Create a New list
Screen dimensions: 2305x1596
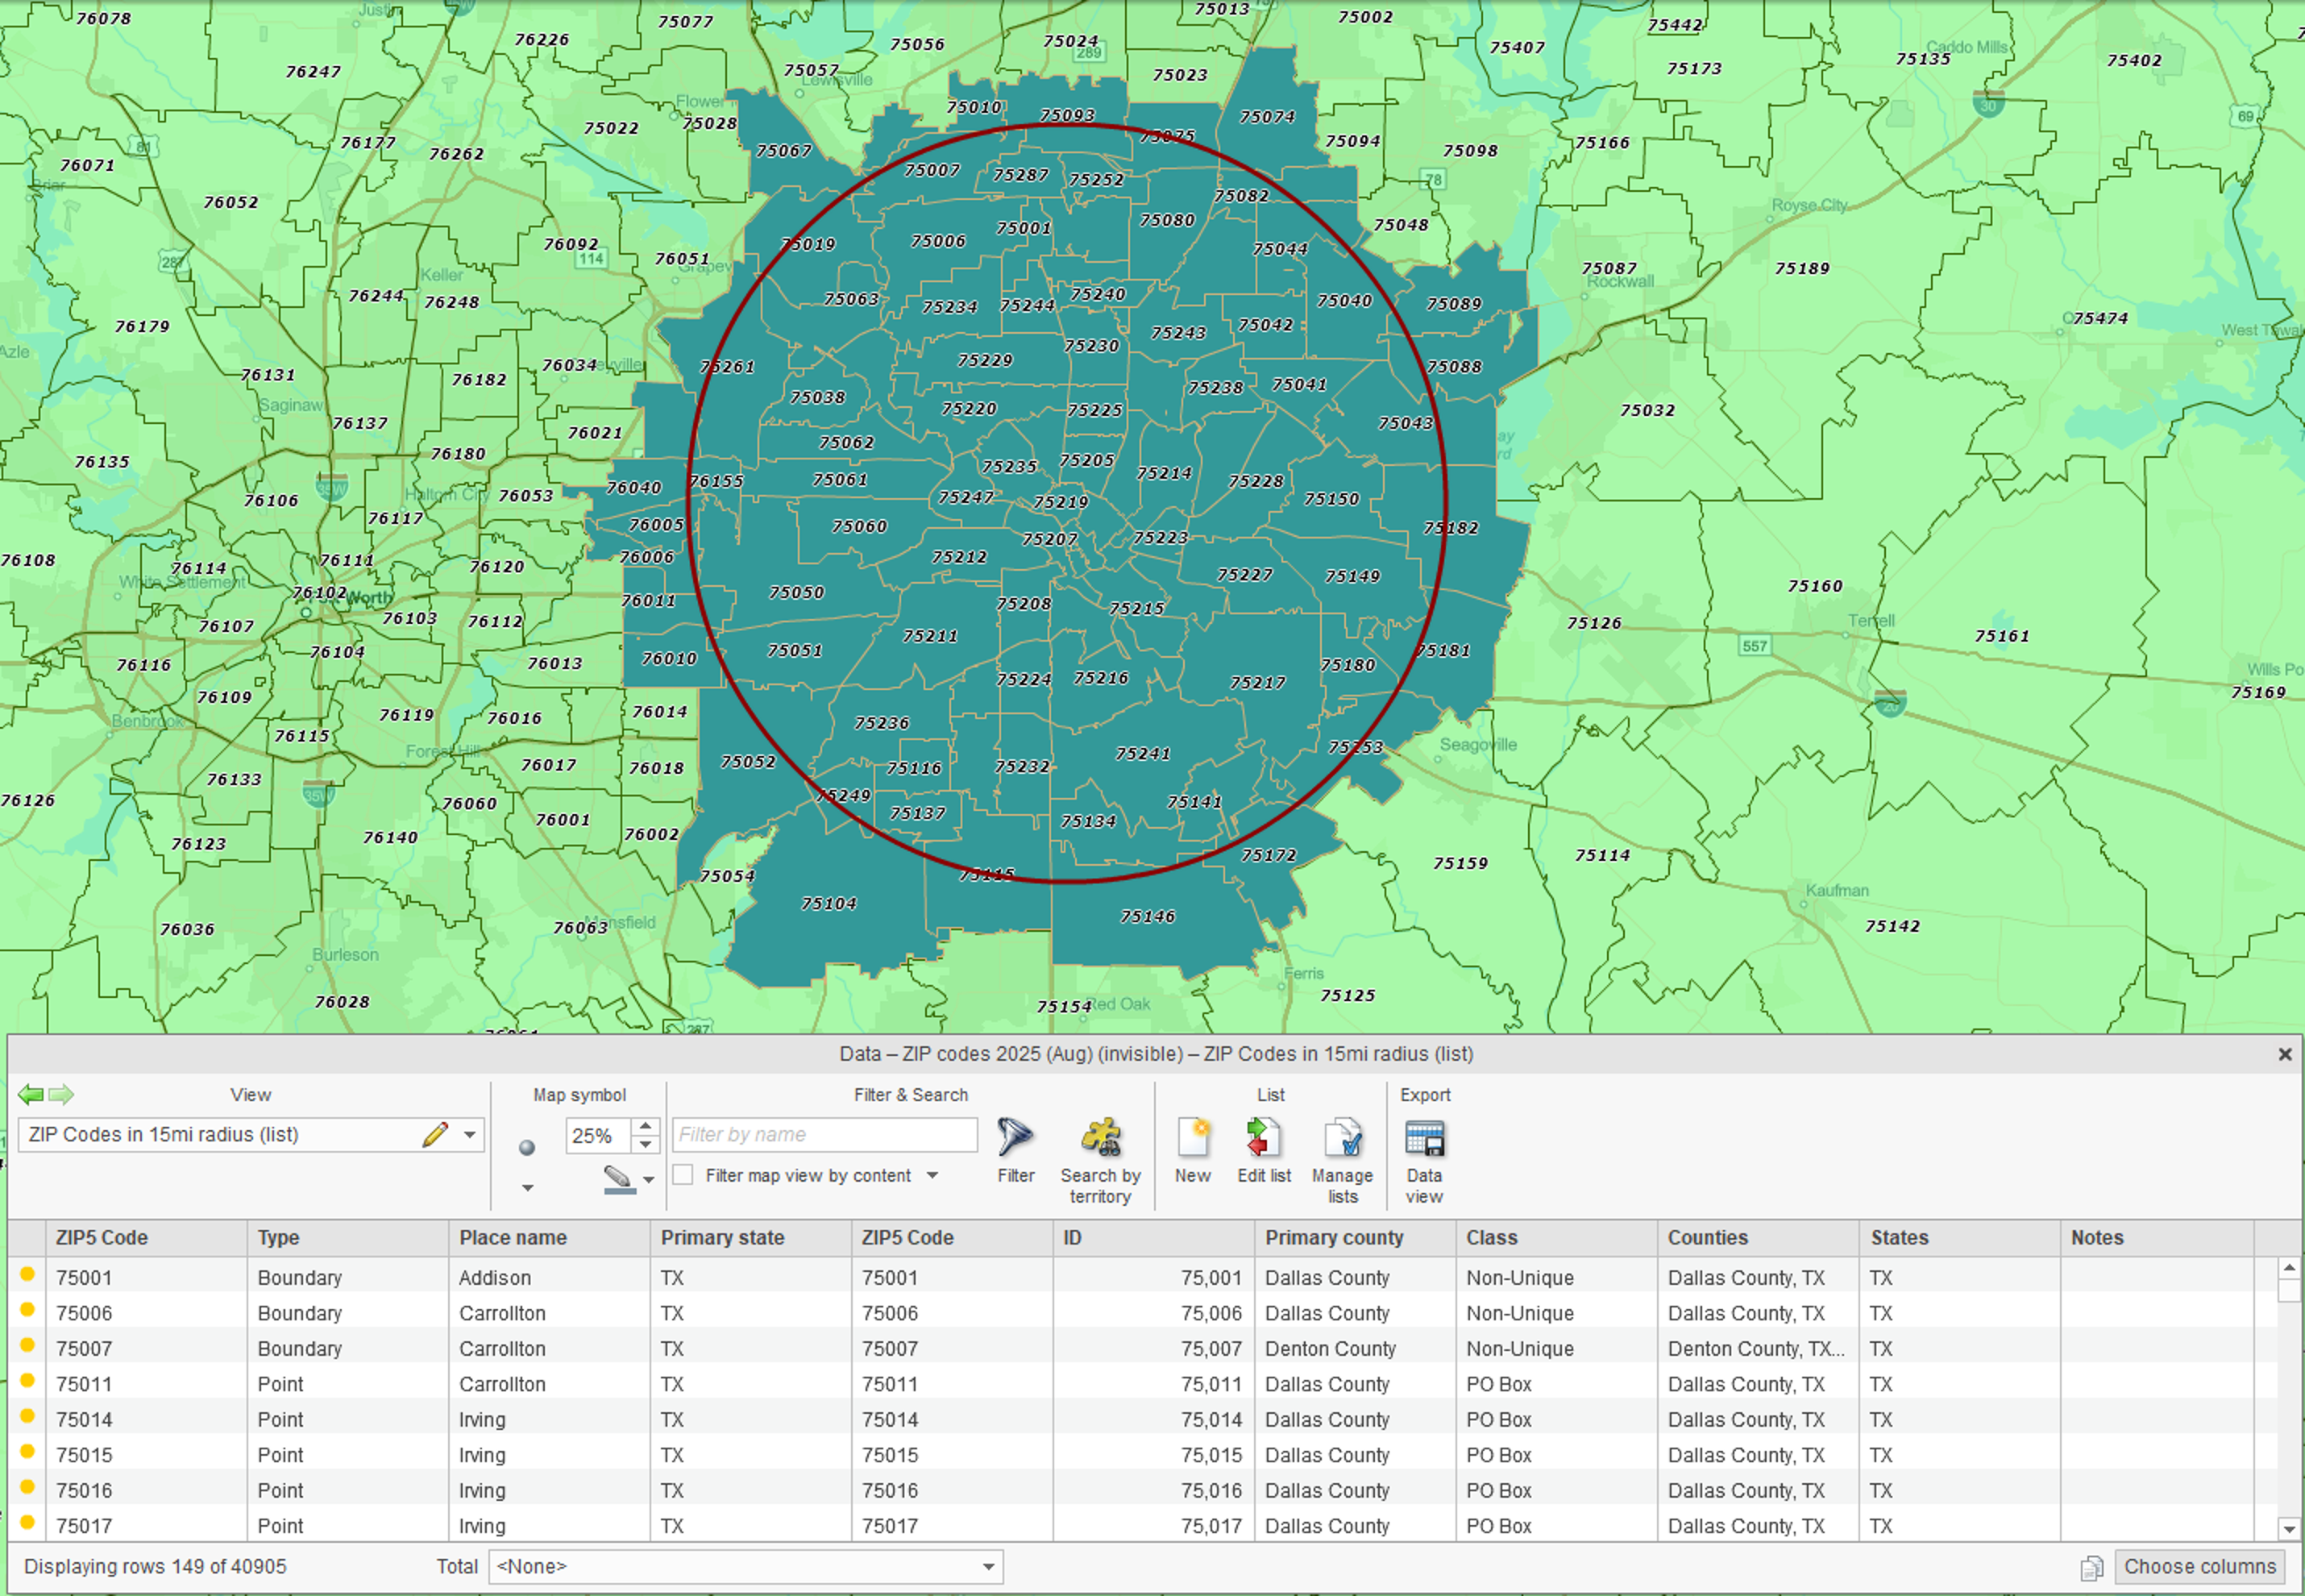(x=1193, y=1137)
